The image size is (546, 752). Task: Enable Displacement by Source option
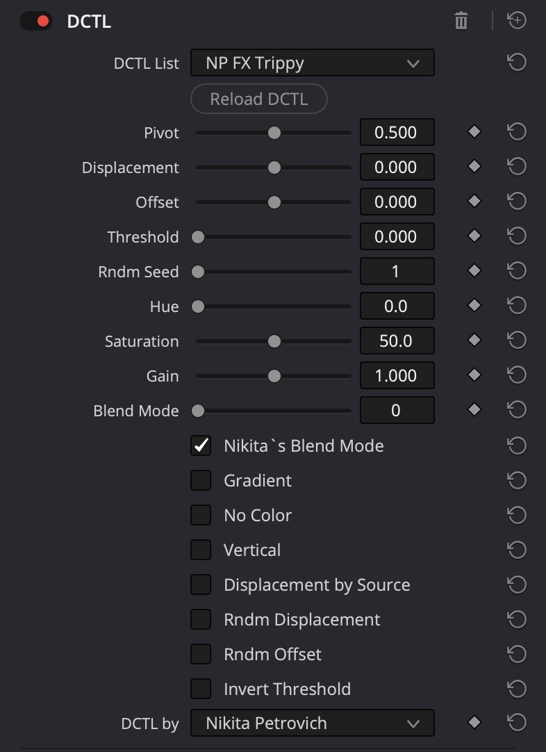click(201, 585)
